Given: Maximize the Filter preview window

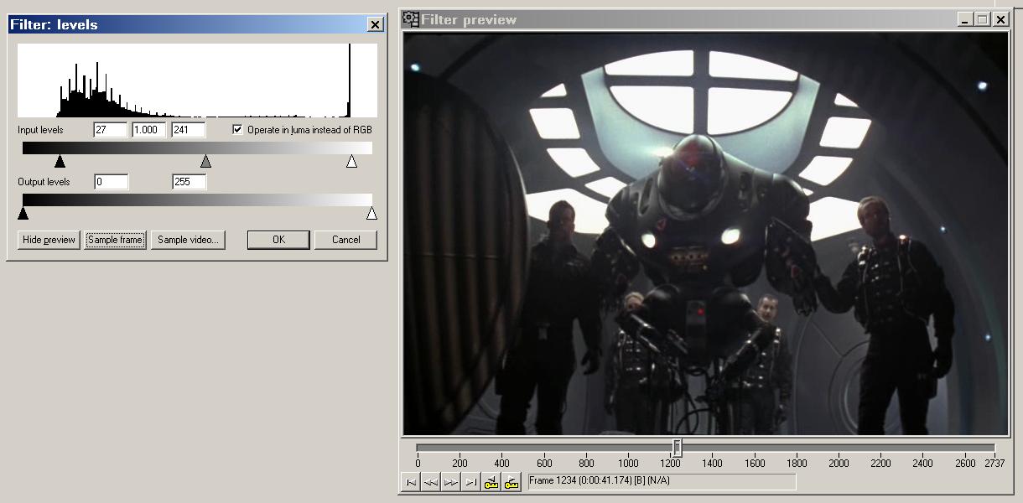Looking at the screenshot, I should click(x=981, y=19).
